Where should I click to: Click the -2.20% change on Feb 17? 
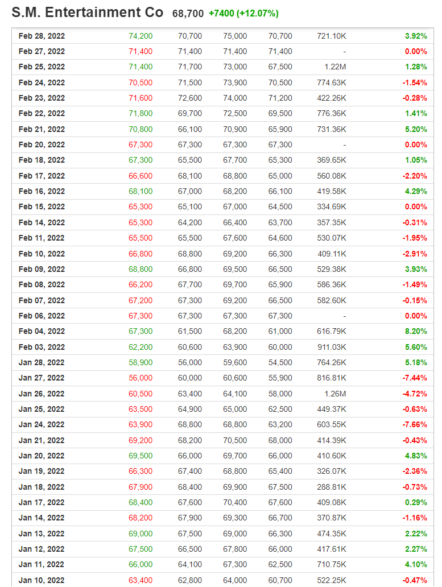(x=415, y=176)
